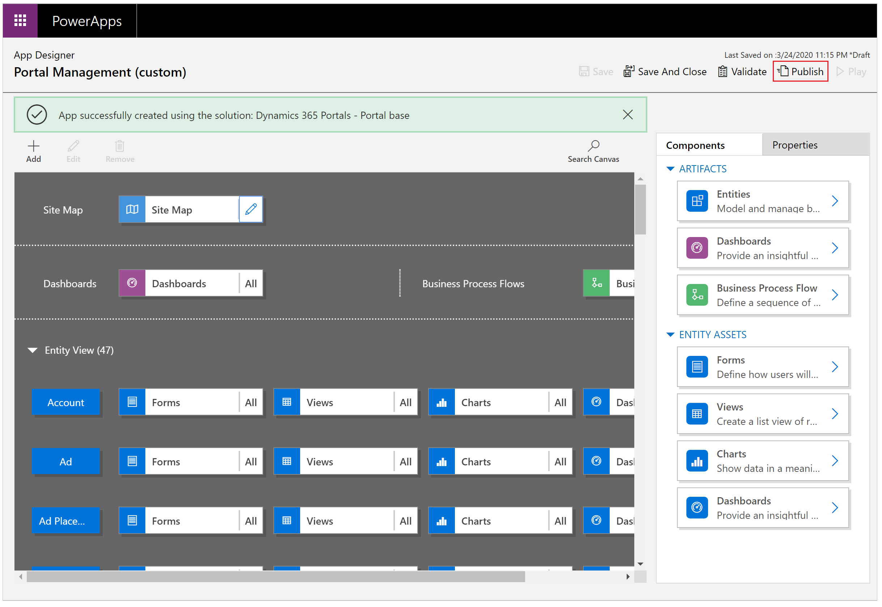
Task: Dismiss the app successfully created notification
Action: [628, 115]
